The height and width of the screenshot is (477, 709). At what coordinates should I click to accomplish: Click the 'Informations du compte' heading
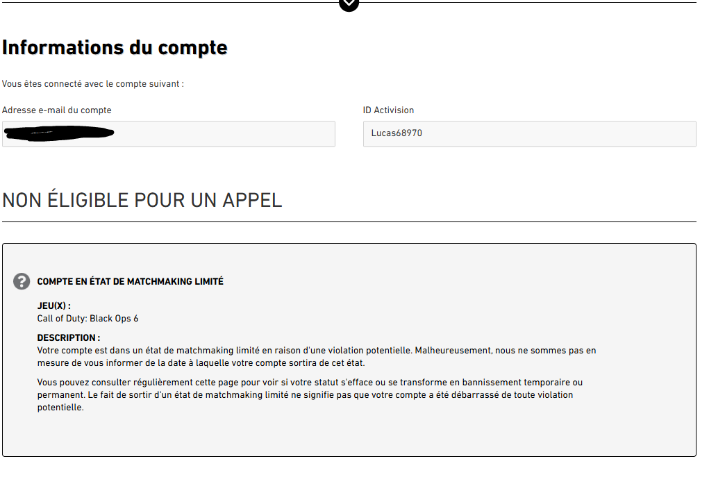tap(115, 47)
